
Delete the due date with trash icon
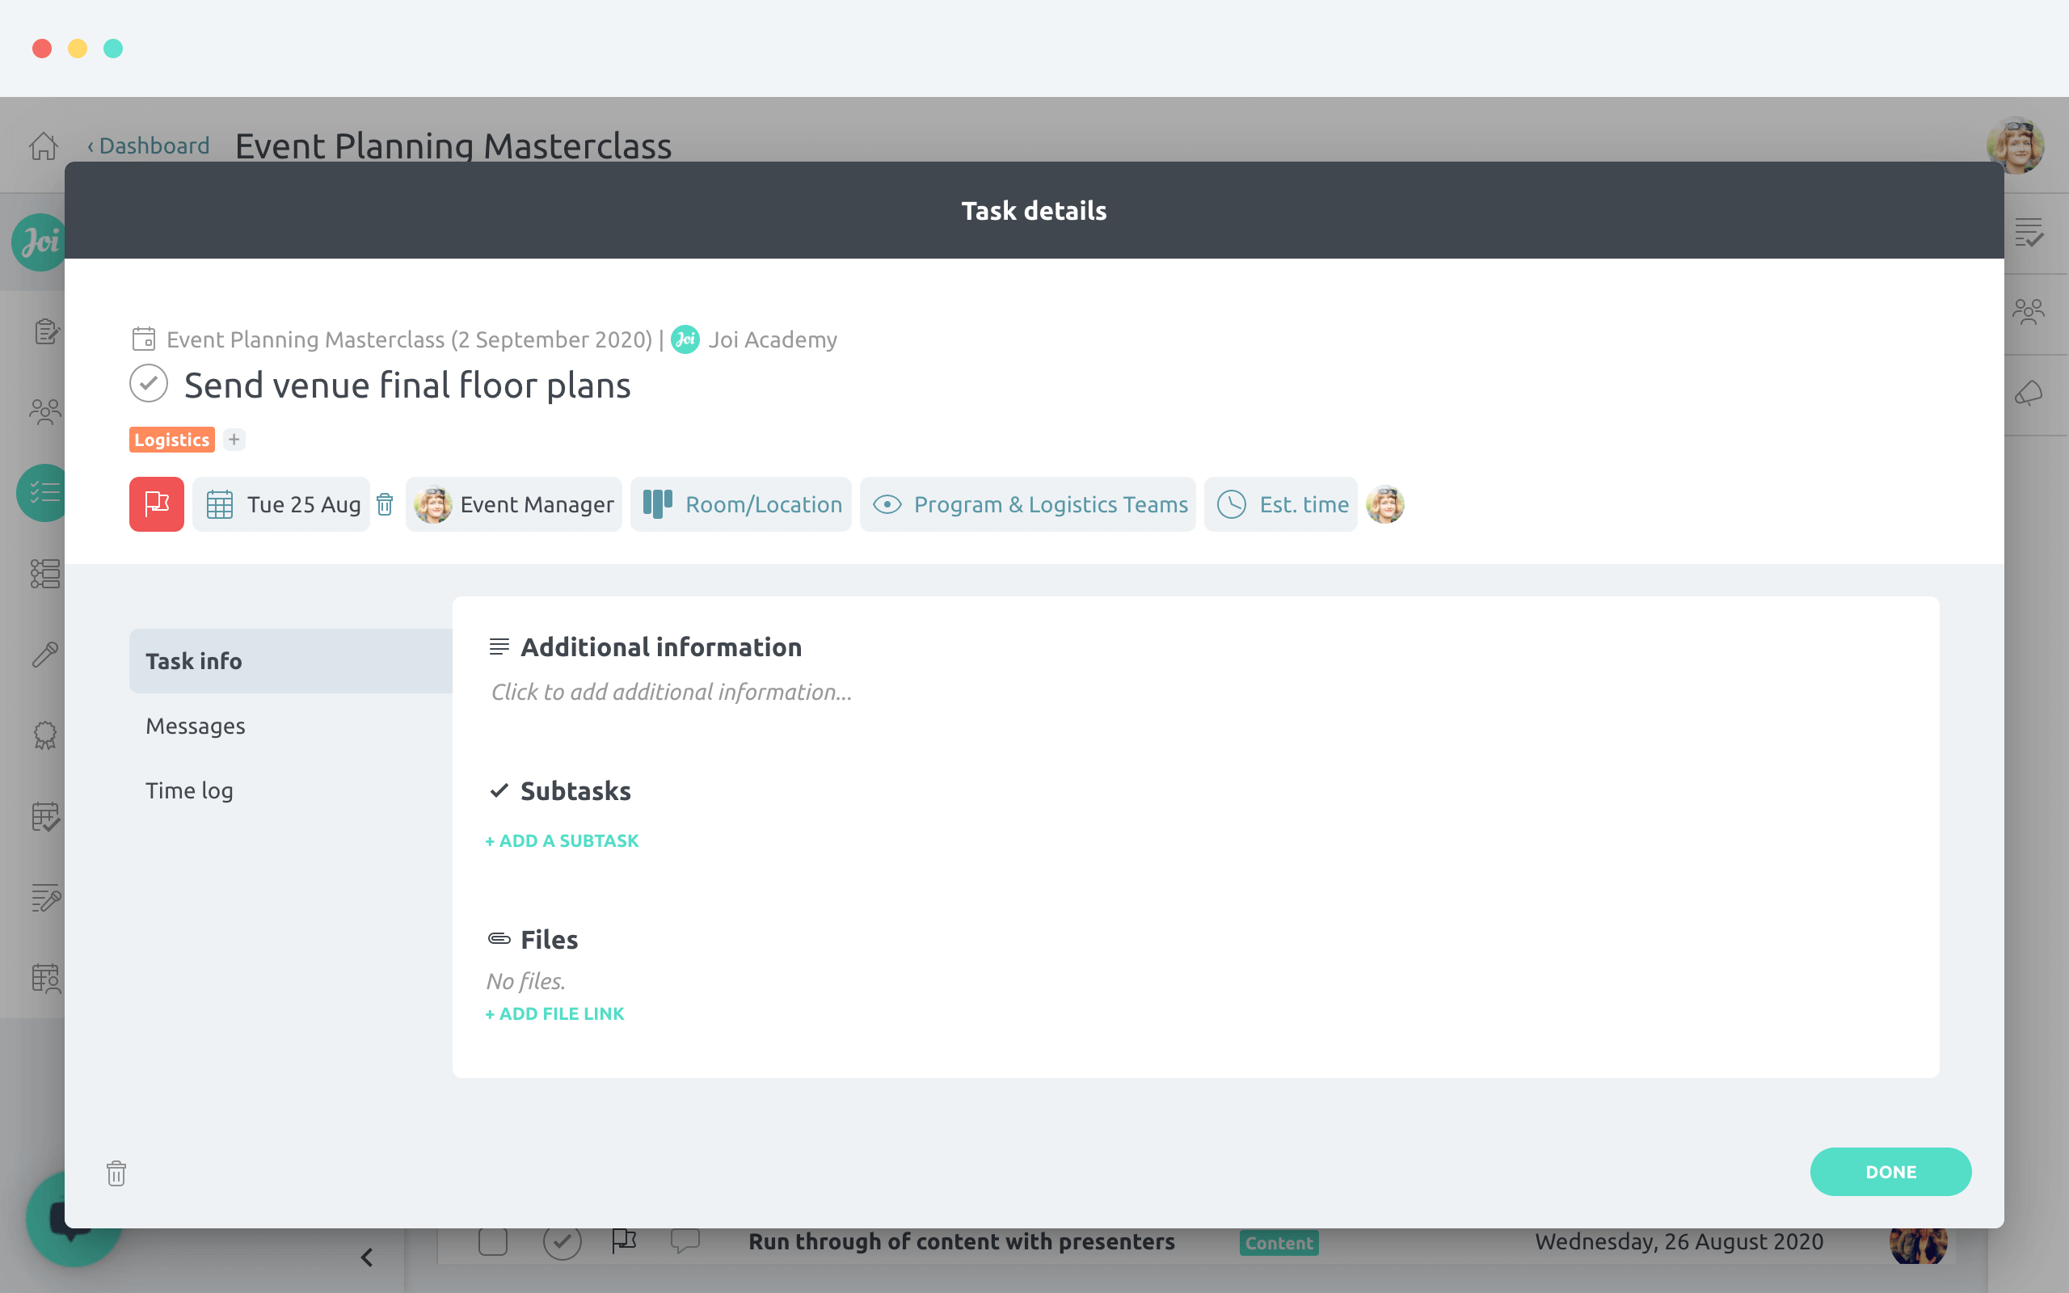[385, 504]
